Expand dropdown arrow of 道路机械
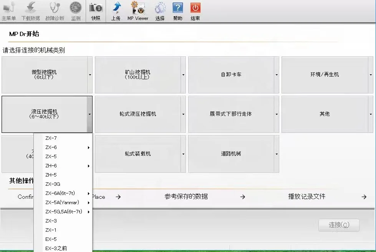This screenshot has width=376, height=252. (277, 154)
